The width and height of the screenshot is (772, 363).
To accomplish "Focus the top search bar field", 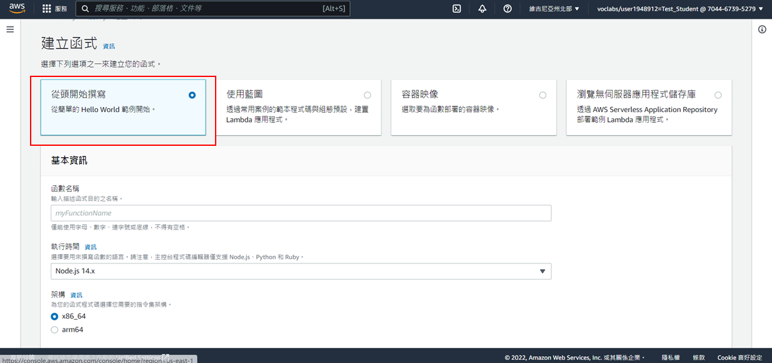I will click(x=213, y=9).
